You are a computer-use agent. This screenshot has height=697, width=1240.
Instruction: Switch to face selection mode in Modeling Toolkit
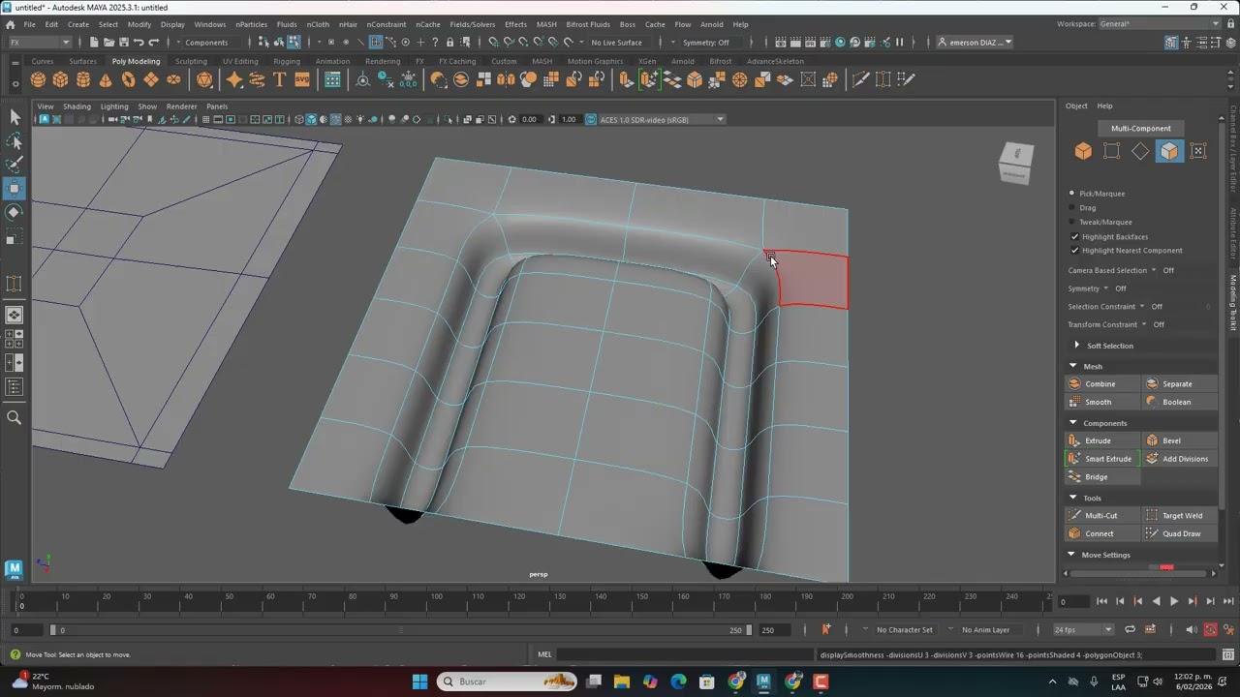1169,151
